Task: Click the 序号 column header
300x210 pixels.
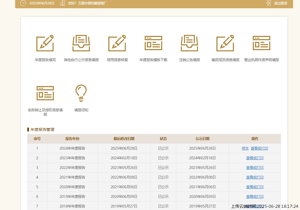Action: tap(37, 139)
